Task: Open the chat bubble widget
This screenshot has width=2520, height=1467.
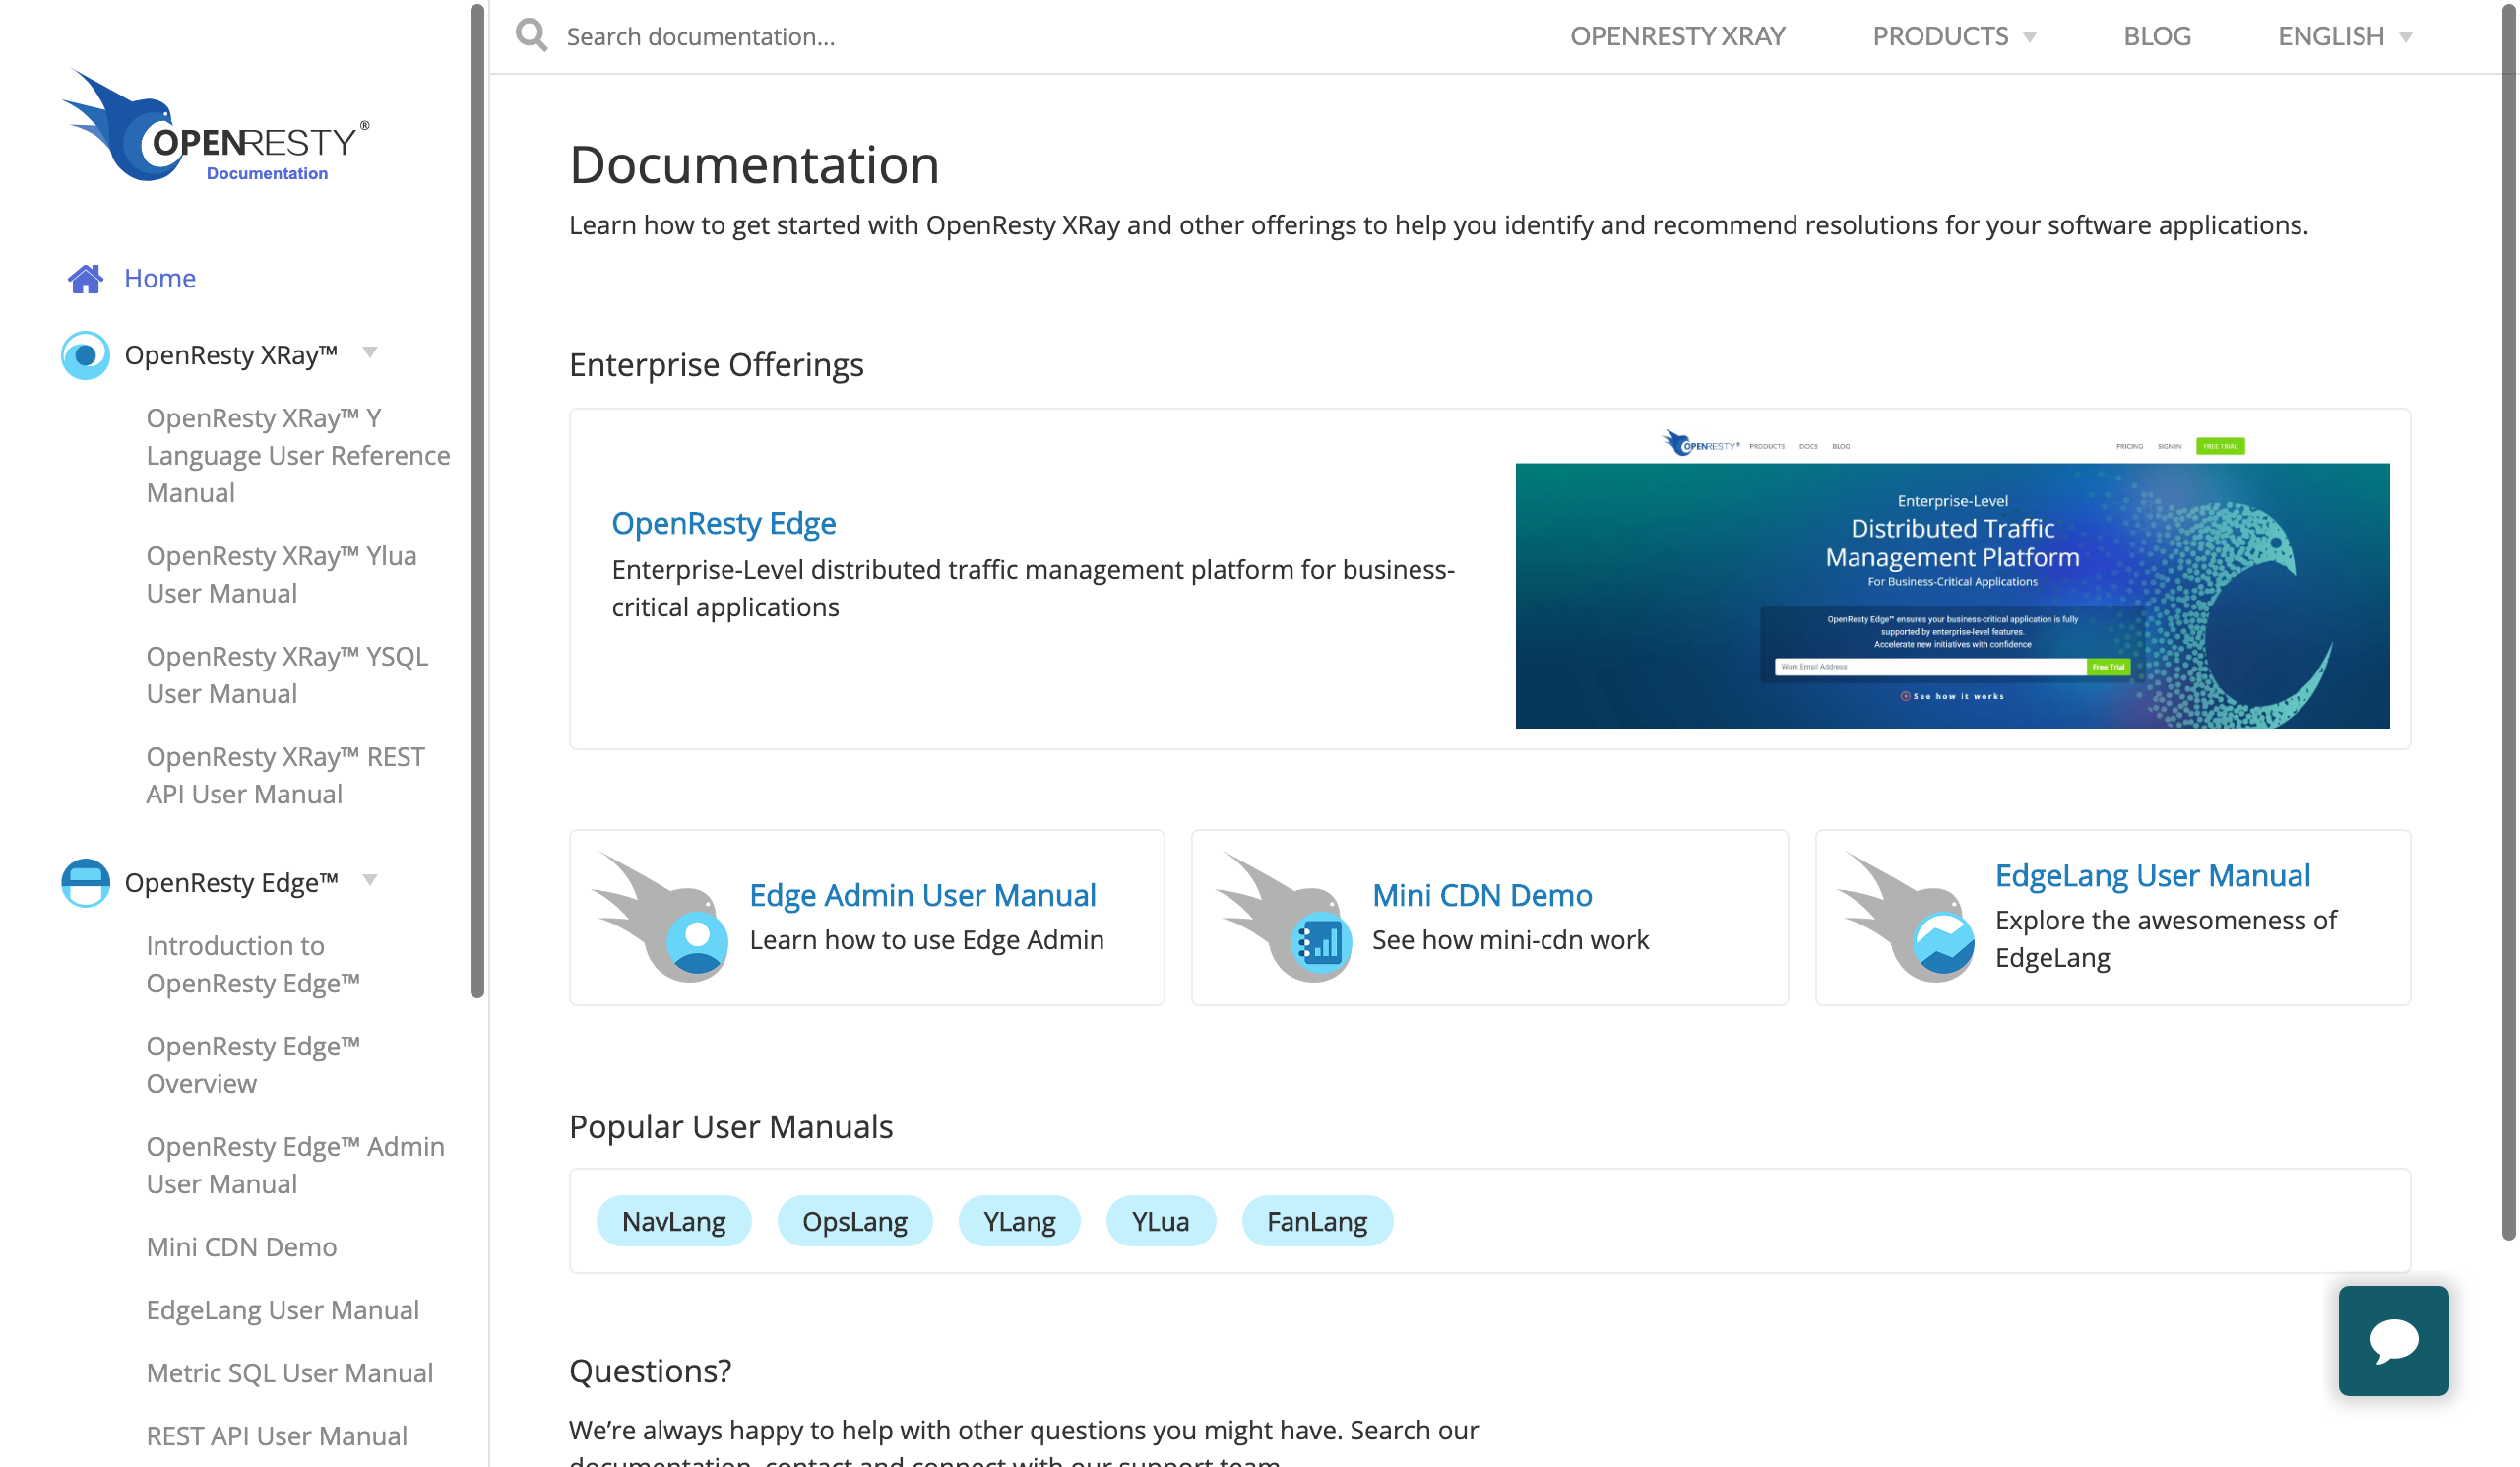Action: tap(2393, 1340)
